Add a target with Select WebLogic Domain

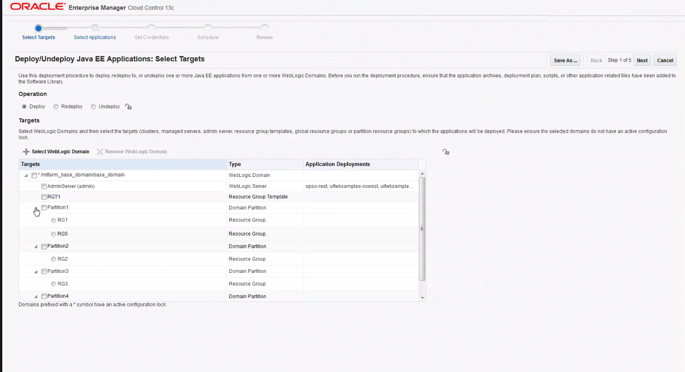click(56, 152)
